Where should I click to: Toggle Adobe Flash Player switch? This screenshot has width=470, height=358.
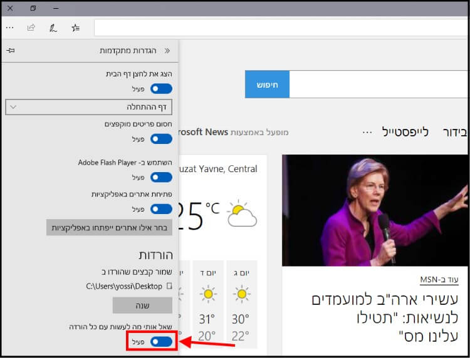(161, 177)
